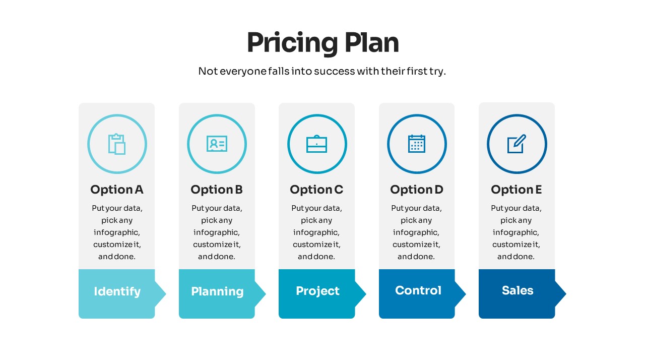Select the Pricing Plan title text
Screen dimensions: 645x363
[x=322, y=42]
